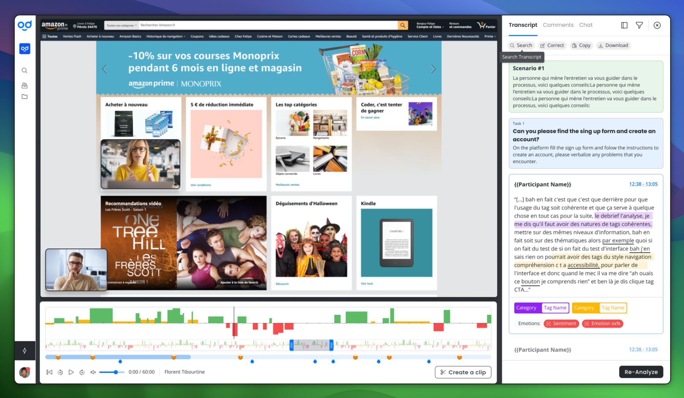Open Cartes cadeaux in nav bar
Viewport: 684px width, 398px height.
point(299,36)
